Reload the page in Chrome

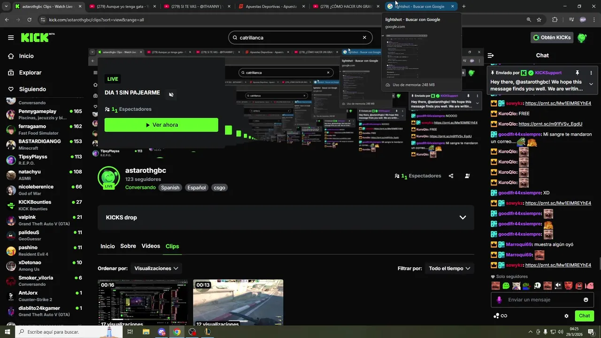click(30, 20)
